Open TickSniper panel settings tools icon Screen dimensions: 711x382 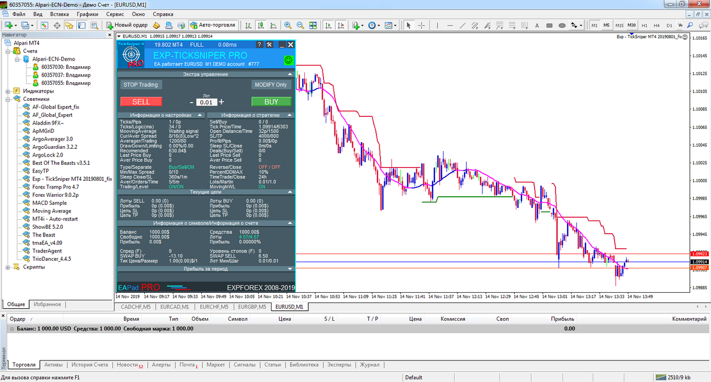269,45
